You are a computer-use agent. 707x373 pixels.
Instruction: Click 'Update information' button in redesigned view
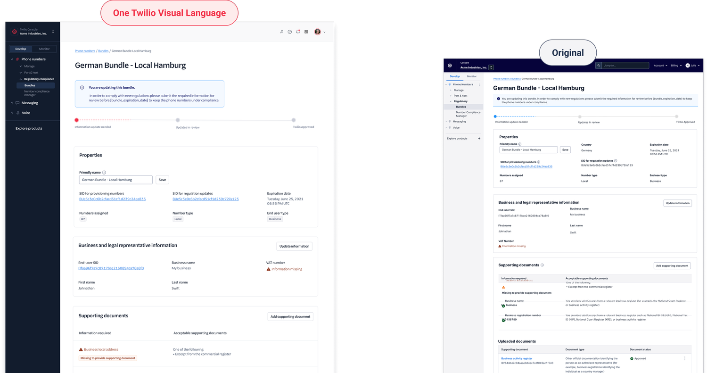294,246
